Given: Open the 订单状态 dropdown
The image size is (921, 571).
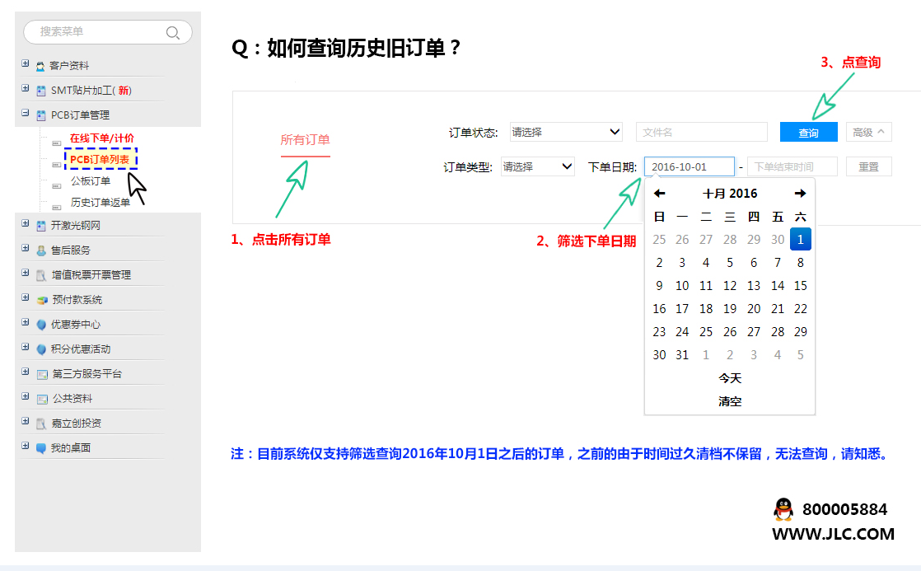Looking at the screenshot, I should click(x=566, y=132).
